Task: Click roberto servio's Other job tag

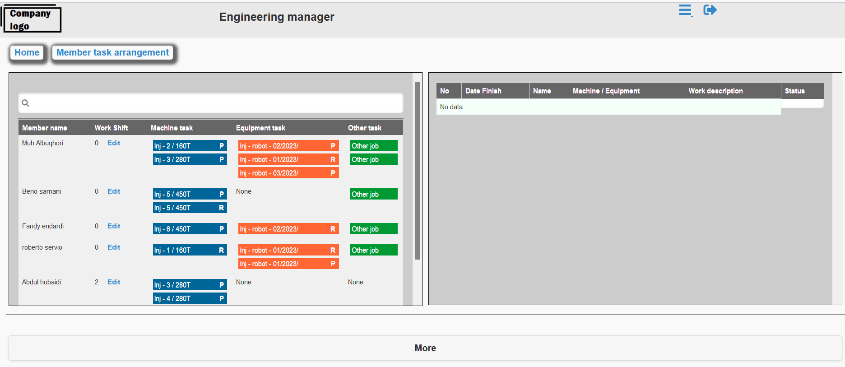Action: pyautogui.click(x=373, y=250)
